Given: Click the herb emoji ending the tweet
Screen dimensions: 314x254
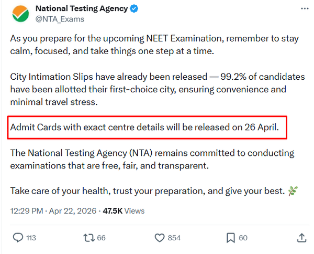Looking at the screenshot, I should click(293, 191).
